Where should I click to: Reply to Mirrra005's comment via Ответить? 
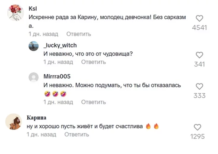coord(94,102)
